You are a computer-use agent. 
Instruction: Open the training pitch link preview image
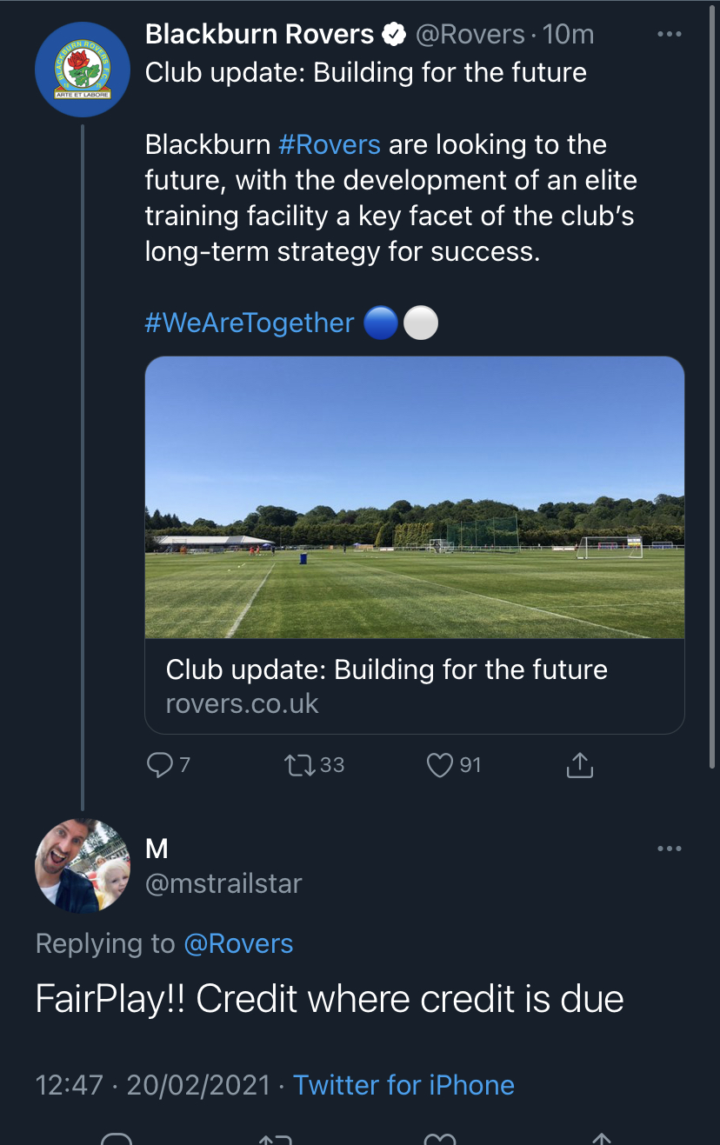click(x=415, y=497)
